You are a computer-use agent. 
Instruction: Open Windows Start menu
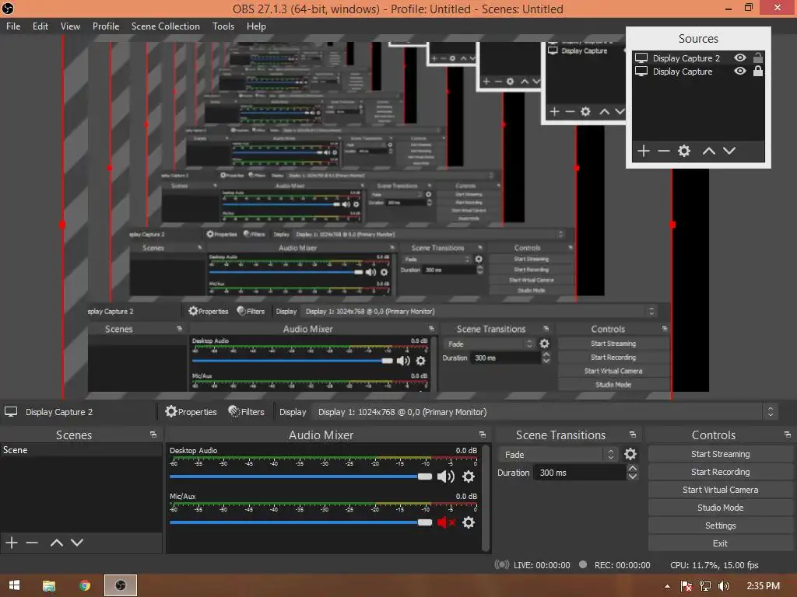coord(14,585)
